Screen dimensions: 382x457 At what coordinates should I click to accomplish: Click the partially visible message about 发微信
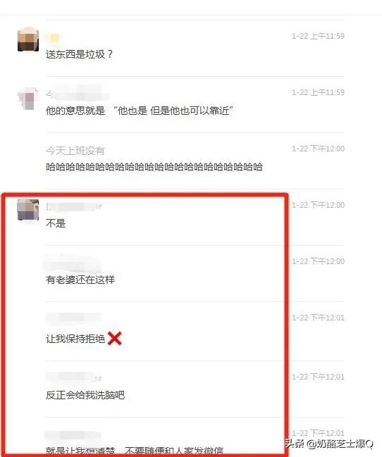tap(135, 450)
